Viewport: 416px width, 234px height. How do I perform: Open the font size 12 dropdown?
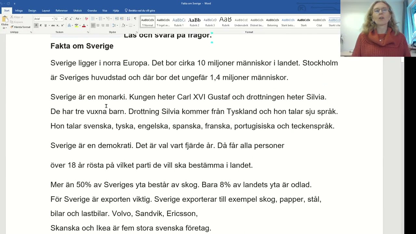[62, 19]
